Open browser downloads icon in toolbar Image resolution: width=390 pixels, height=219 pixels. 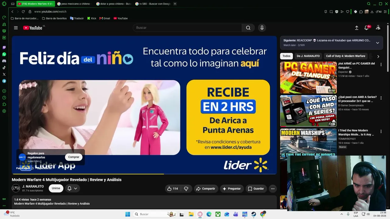372,12
